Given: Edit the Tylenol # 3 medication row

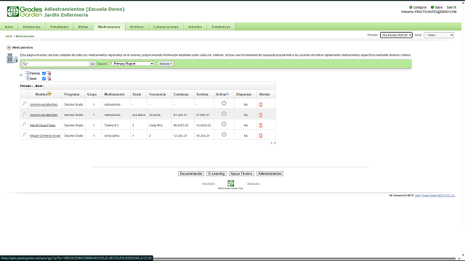Looking at the screenshot, I should (24, 124).
